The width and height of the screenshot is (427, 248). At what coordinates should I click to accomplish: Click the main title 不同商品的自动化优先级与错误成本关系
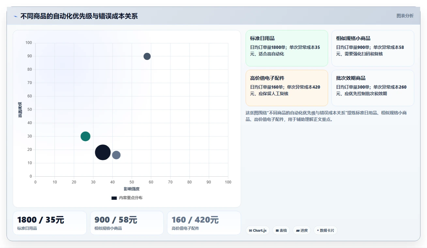79,16
